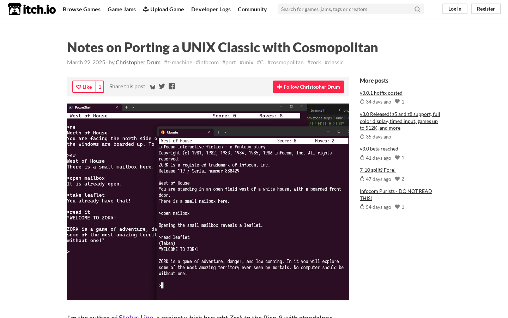The height and width of the screenshot is (318, 508).
Task: Select the #infocom tag
Action: coord(207,62)
